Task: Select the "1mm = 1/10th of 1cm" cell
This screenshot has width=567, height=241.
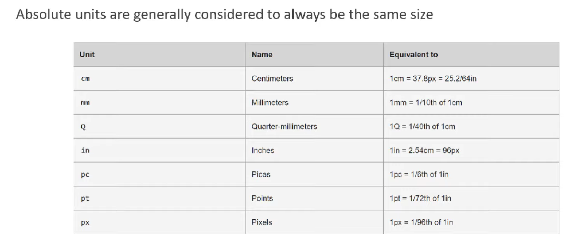Action: tap(425, 103)
